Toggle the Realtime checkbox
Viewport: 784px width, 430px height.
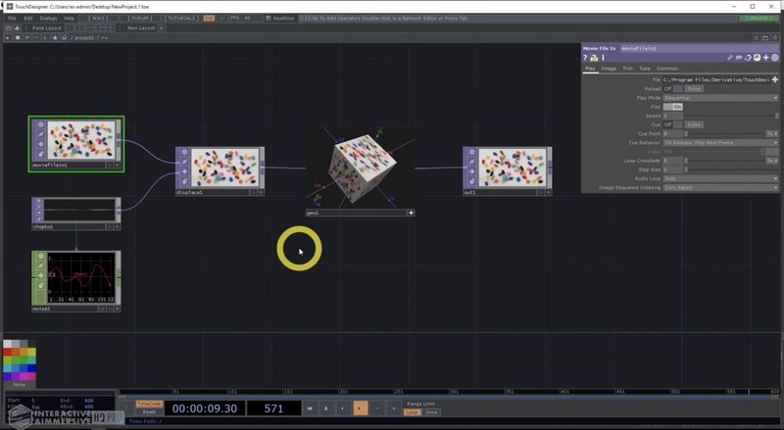269,19
